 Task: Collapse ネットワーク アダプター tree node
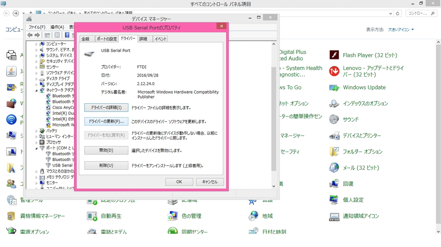36,90
